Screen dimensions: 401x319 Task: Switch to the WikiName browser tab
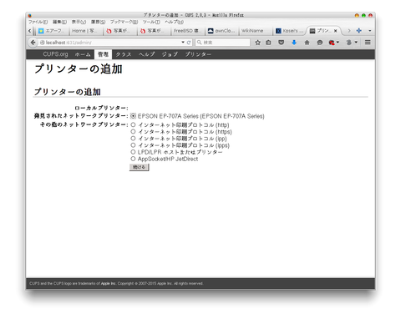point(256,31)
